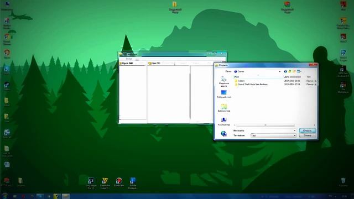Click the Открыть button
The height and width of the screenshot is (199, 354).
click(x=308, y=130)
